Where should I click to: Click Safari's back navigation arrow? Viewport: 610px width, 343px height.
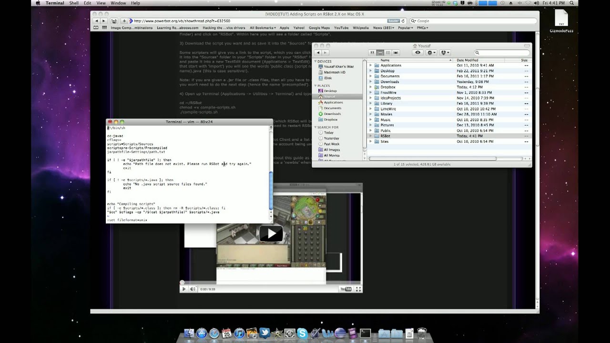[97, 21]
